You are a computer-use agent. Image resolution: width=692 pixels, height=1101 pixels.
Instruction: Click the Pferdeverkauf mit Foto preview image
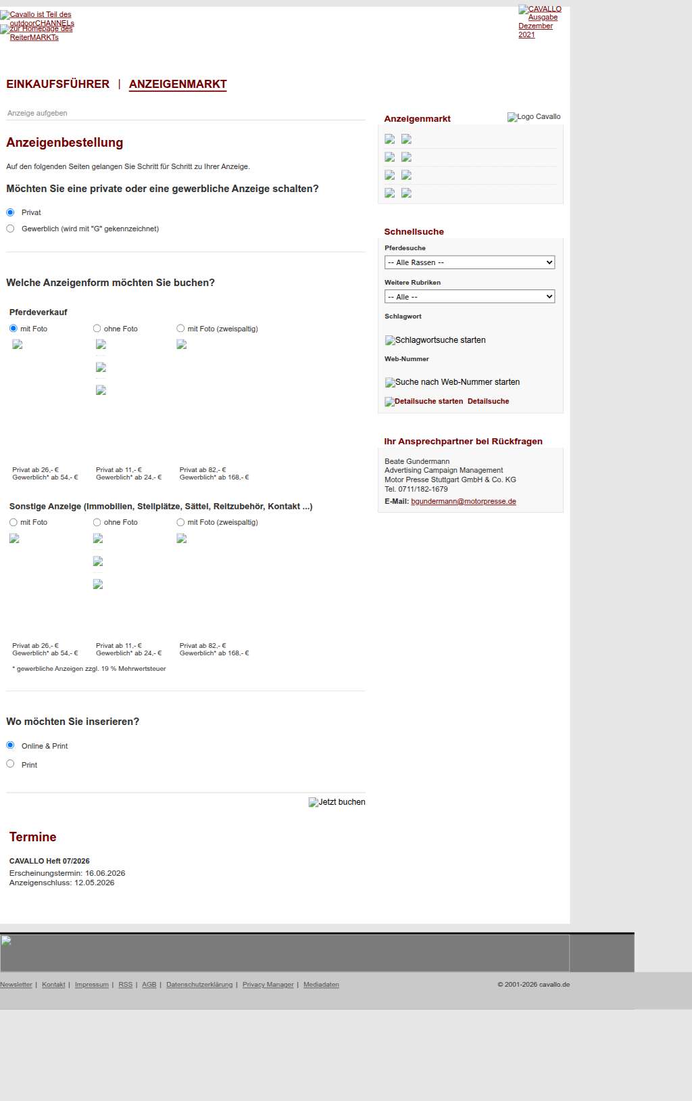coord(18,345)
